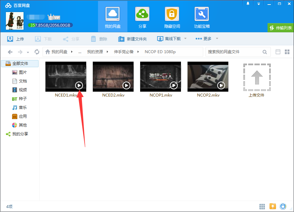
Task: Select 全部文件 in the sidebar
Action: [x=20, y=64]
